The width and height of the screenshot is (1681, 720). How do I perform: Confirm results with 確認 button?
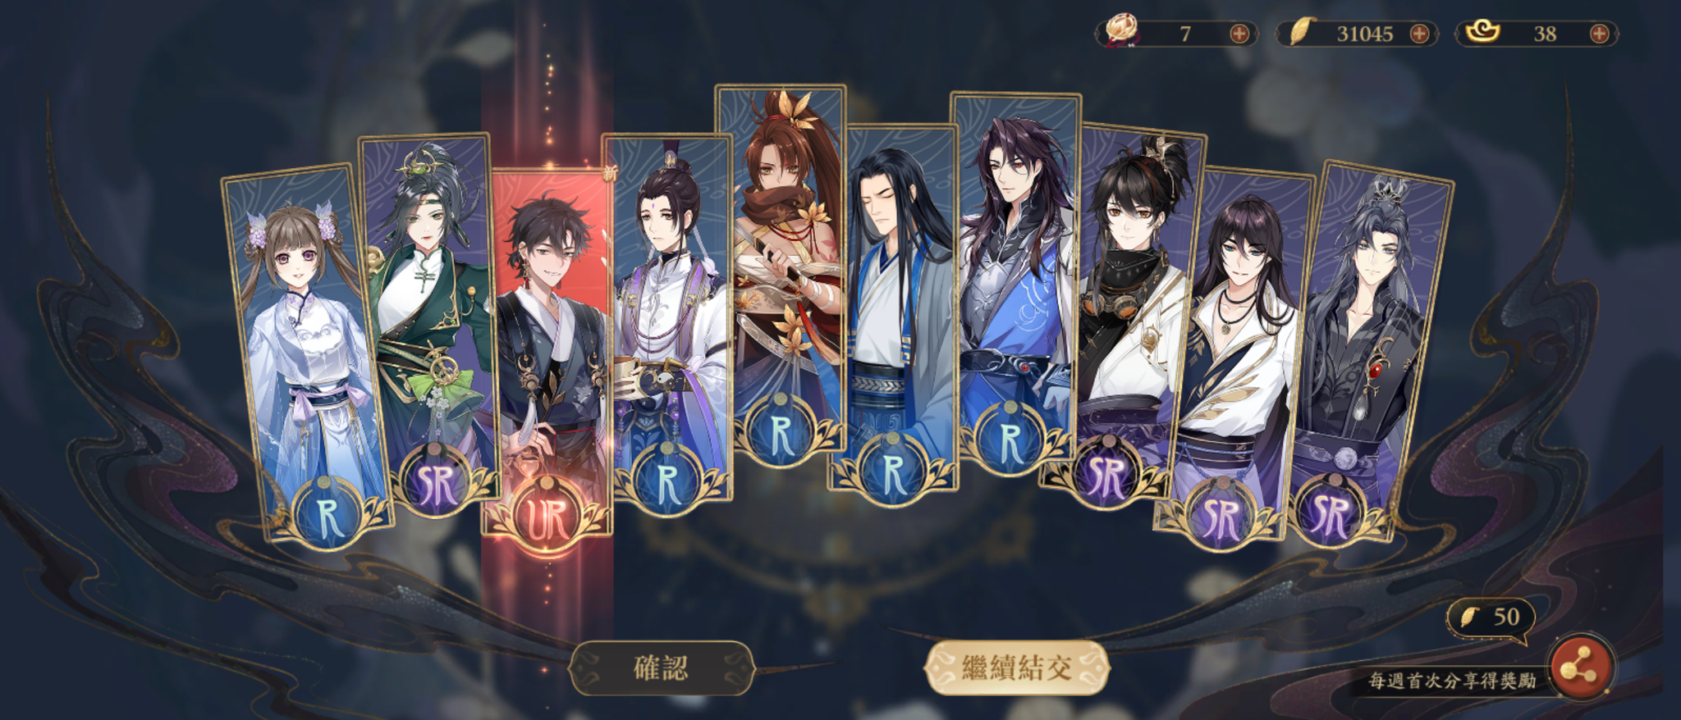[662, 668]
